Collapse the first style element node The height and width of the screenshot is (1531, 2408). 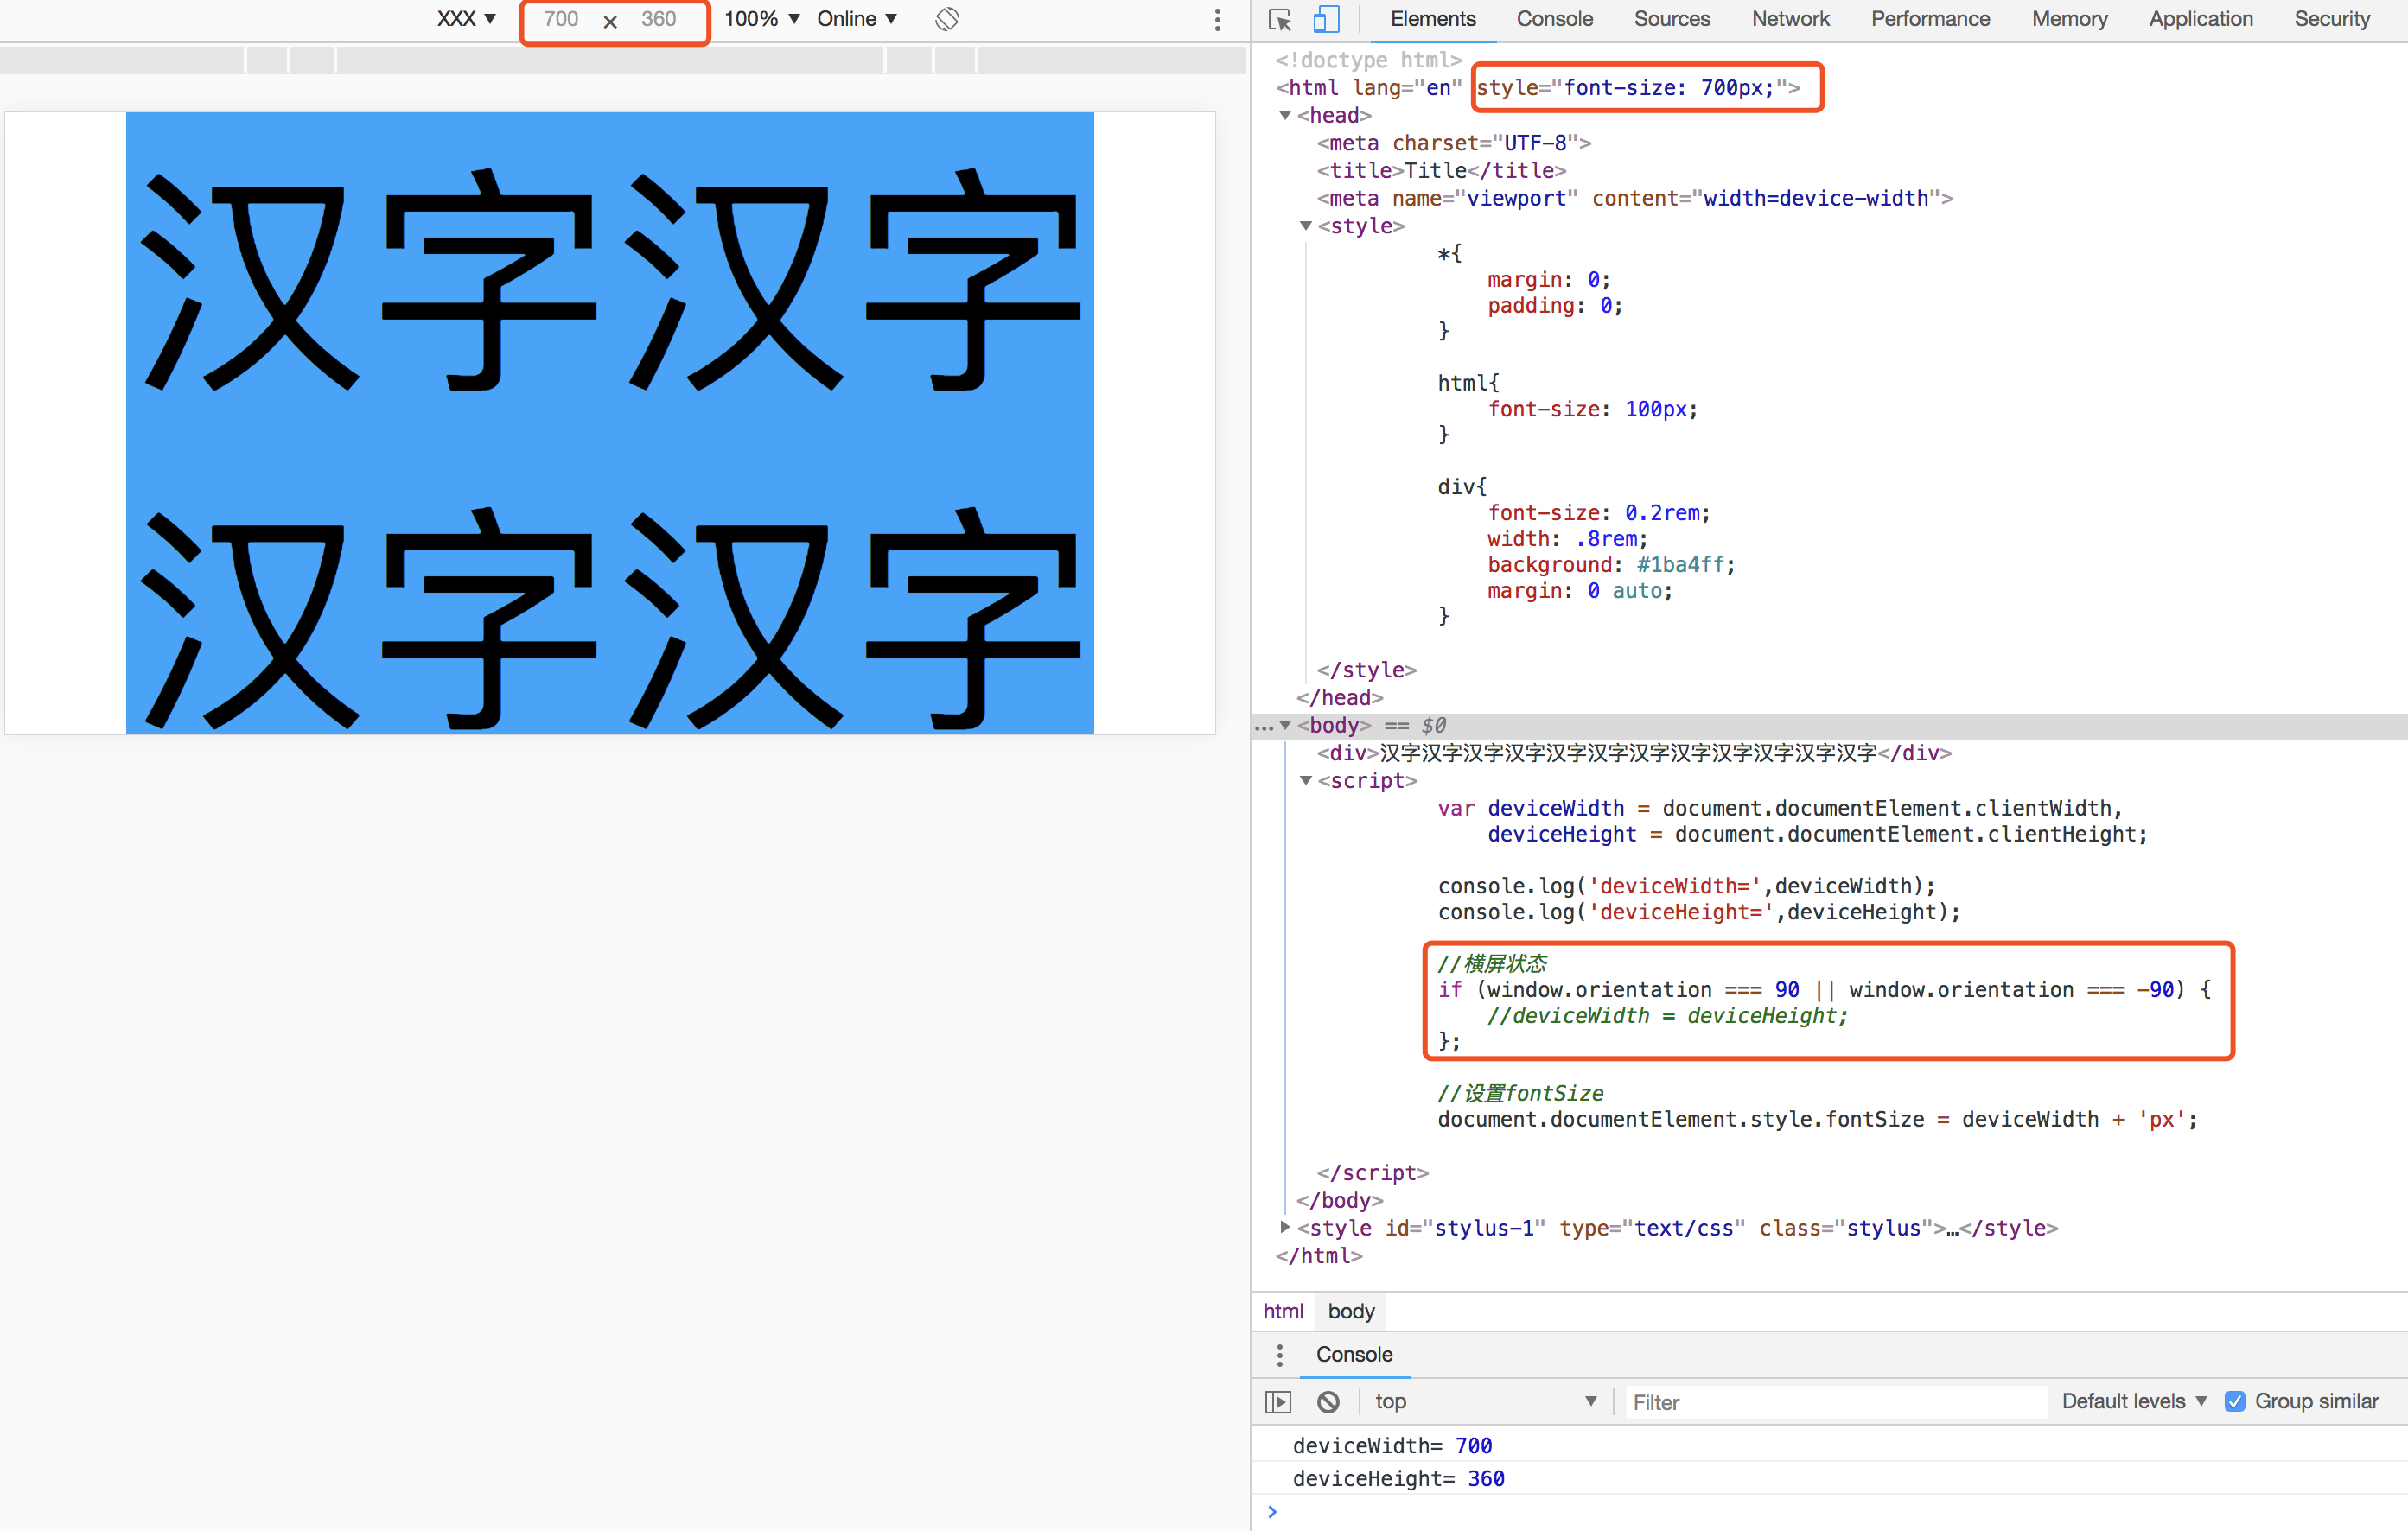pos(1305,226)
